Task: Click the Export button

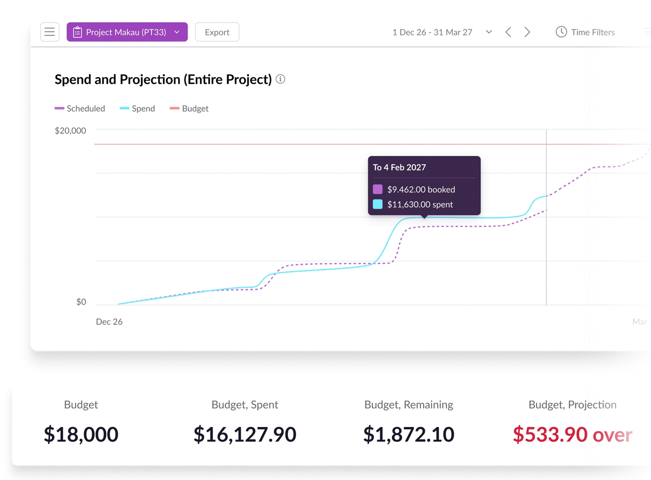Action: click(217, 32)
